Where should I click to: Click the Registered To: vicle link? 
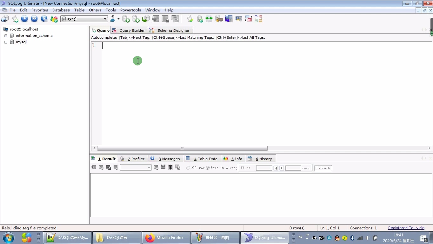pos(406,228)
